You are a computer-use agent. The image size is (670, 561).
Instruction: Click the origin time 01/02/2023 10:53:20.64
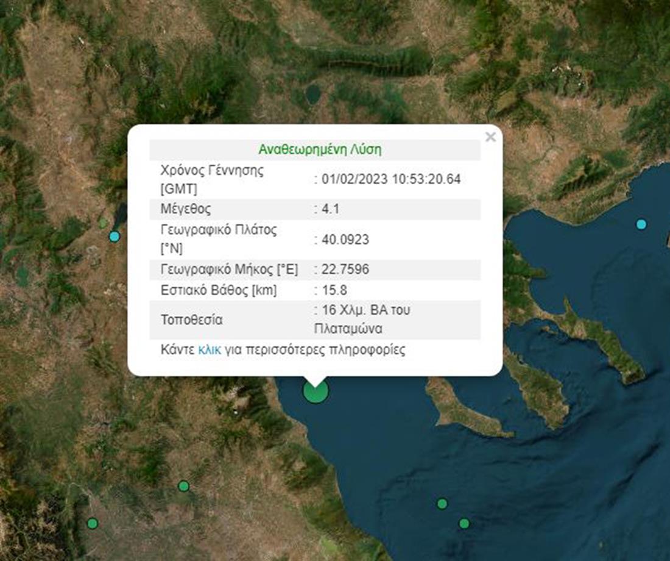[x=390, y=179]
